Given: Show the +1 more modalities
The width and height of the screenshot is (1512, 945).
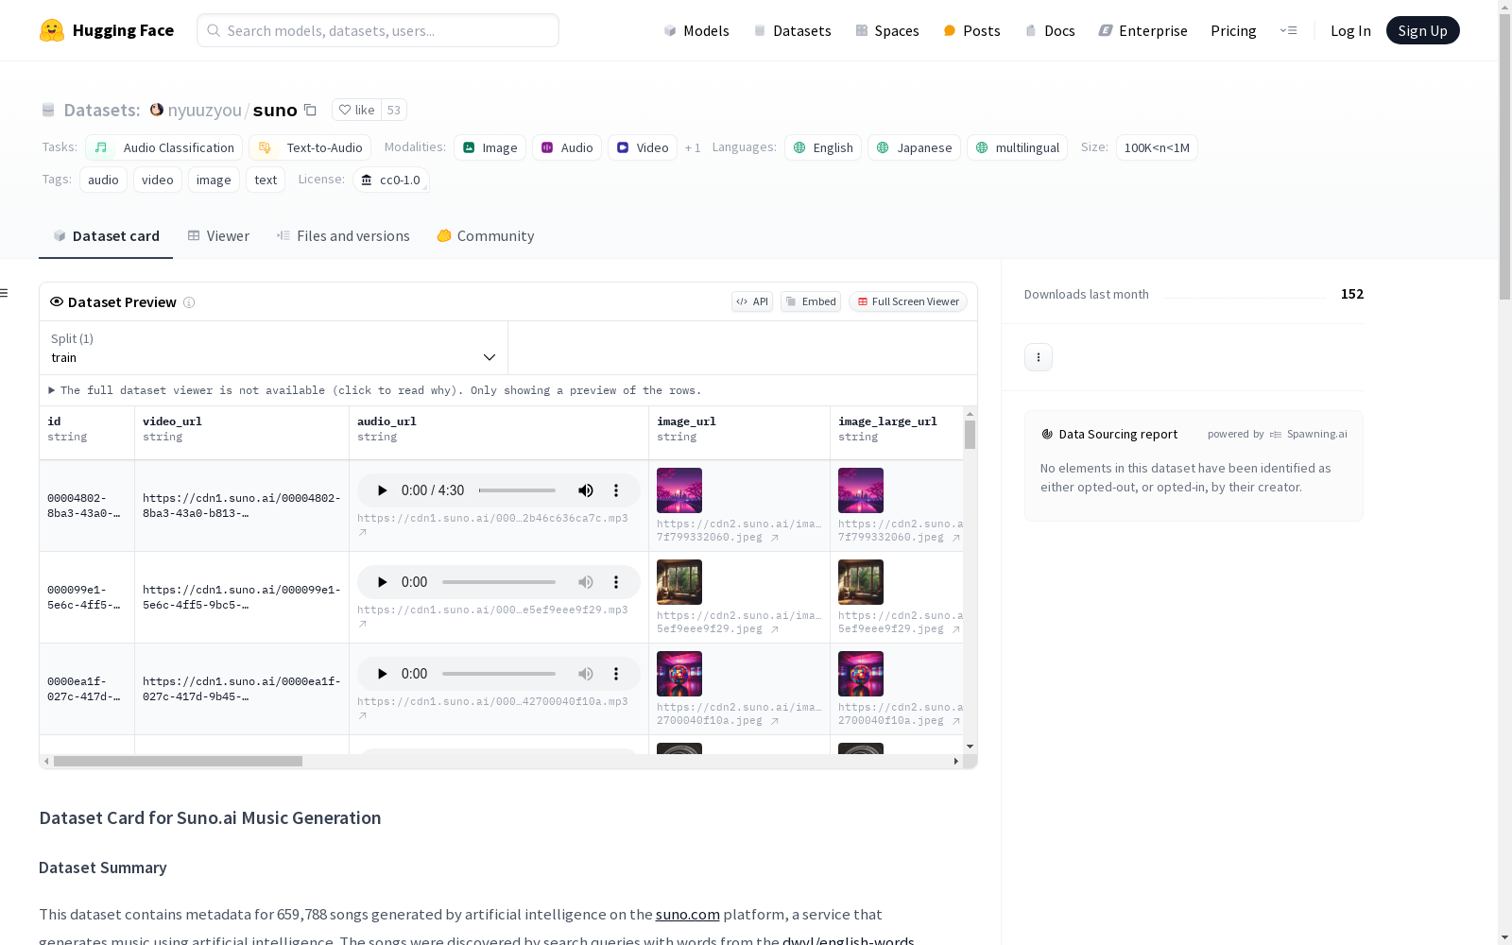Looking at the screenshot, I should [693, 148].
